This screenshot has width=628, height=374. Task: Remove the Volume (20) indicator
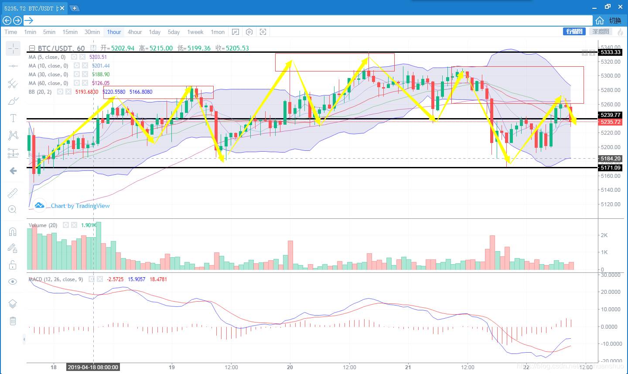[74, 225]
